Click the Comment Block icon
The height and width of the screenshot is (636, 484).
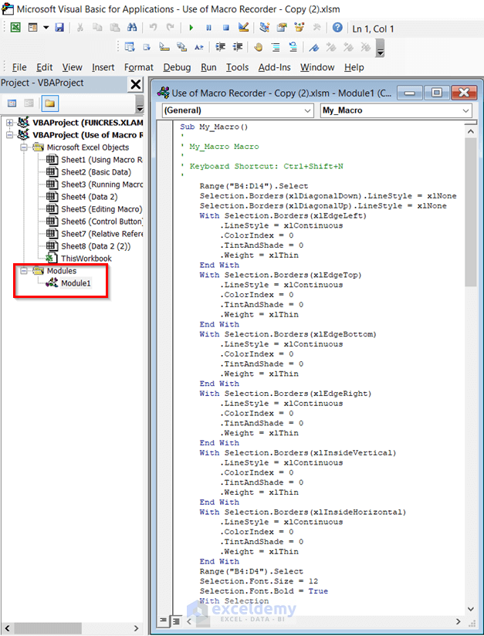coord(276,47)
